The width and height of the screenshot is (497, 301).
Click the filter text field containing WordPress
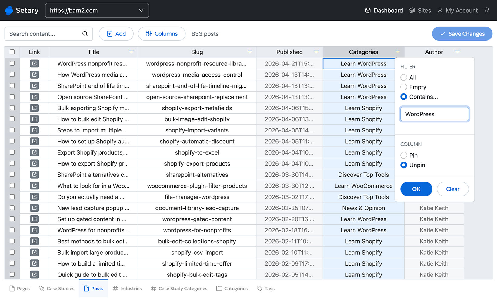point(435,114)
